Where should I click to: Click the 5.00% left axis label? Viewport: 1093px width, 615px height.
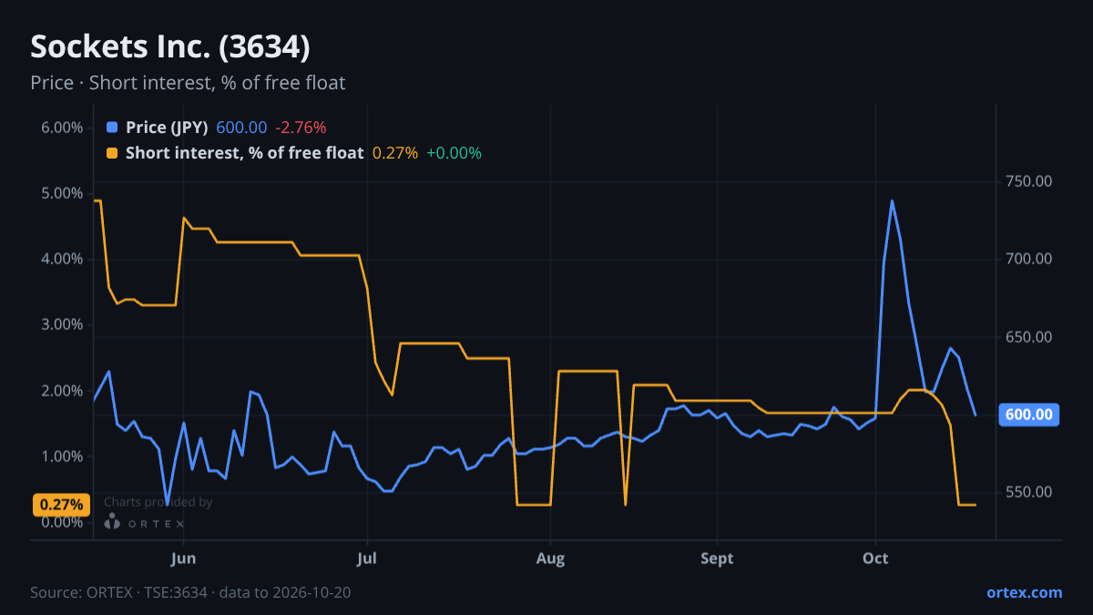tap(63, 193)
